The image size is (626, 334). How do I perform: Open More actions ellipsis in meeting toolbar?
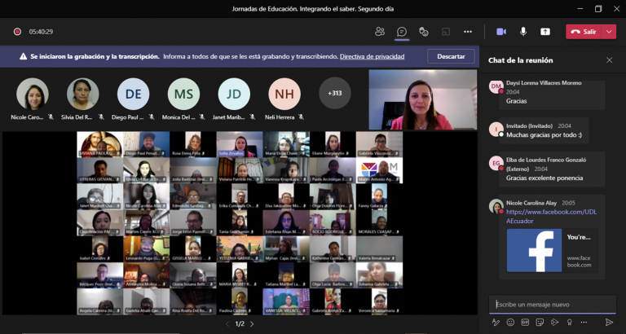(x=468, y=32)
